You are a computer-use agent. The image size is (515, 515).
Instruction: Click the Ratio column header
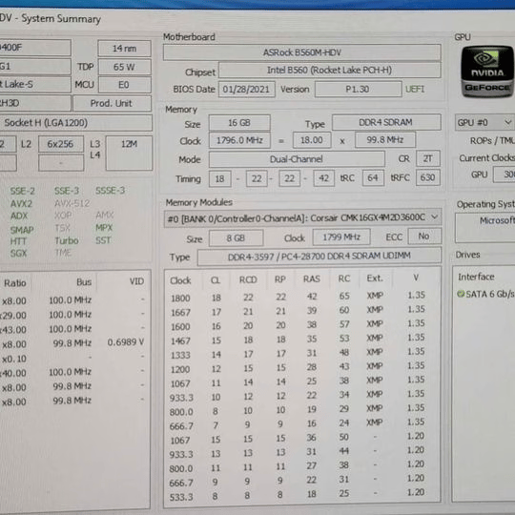pyautogui.click(x=15, y=283)
